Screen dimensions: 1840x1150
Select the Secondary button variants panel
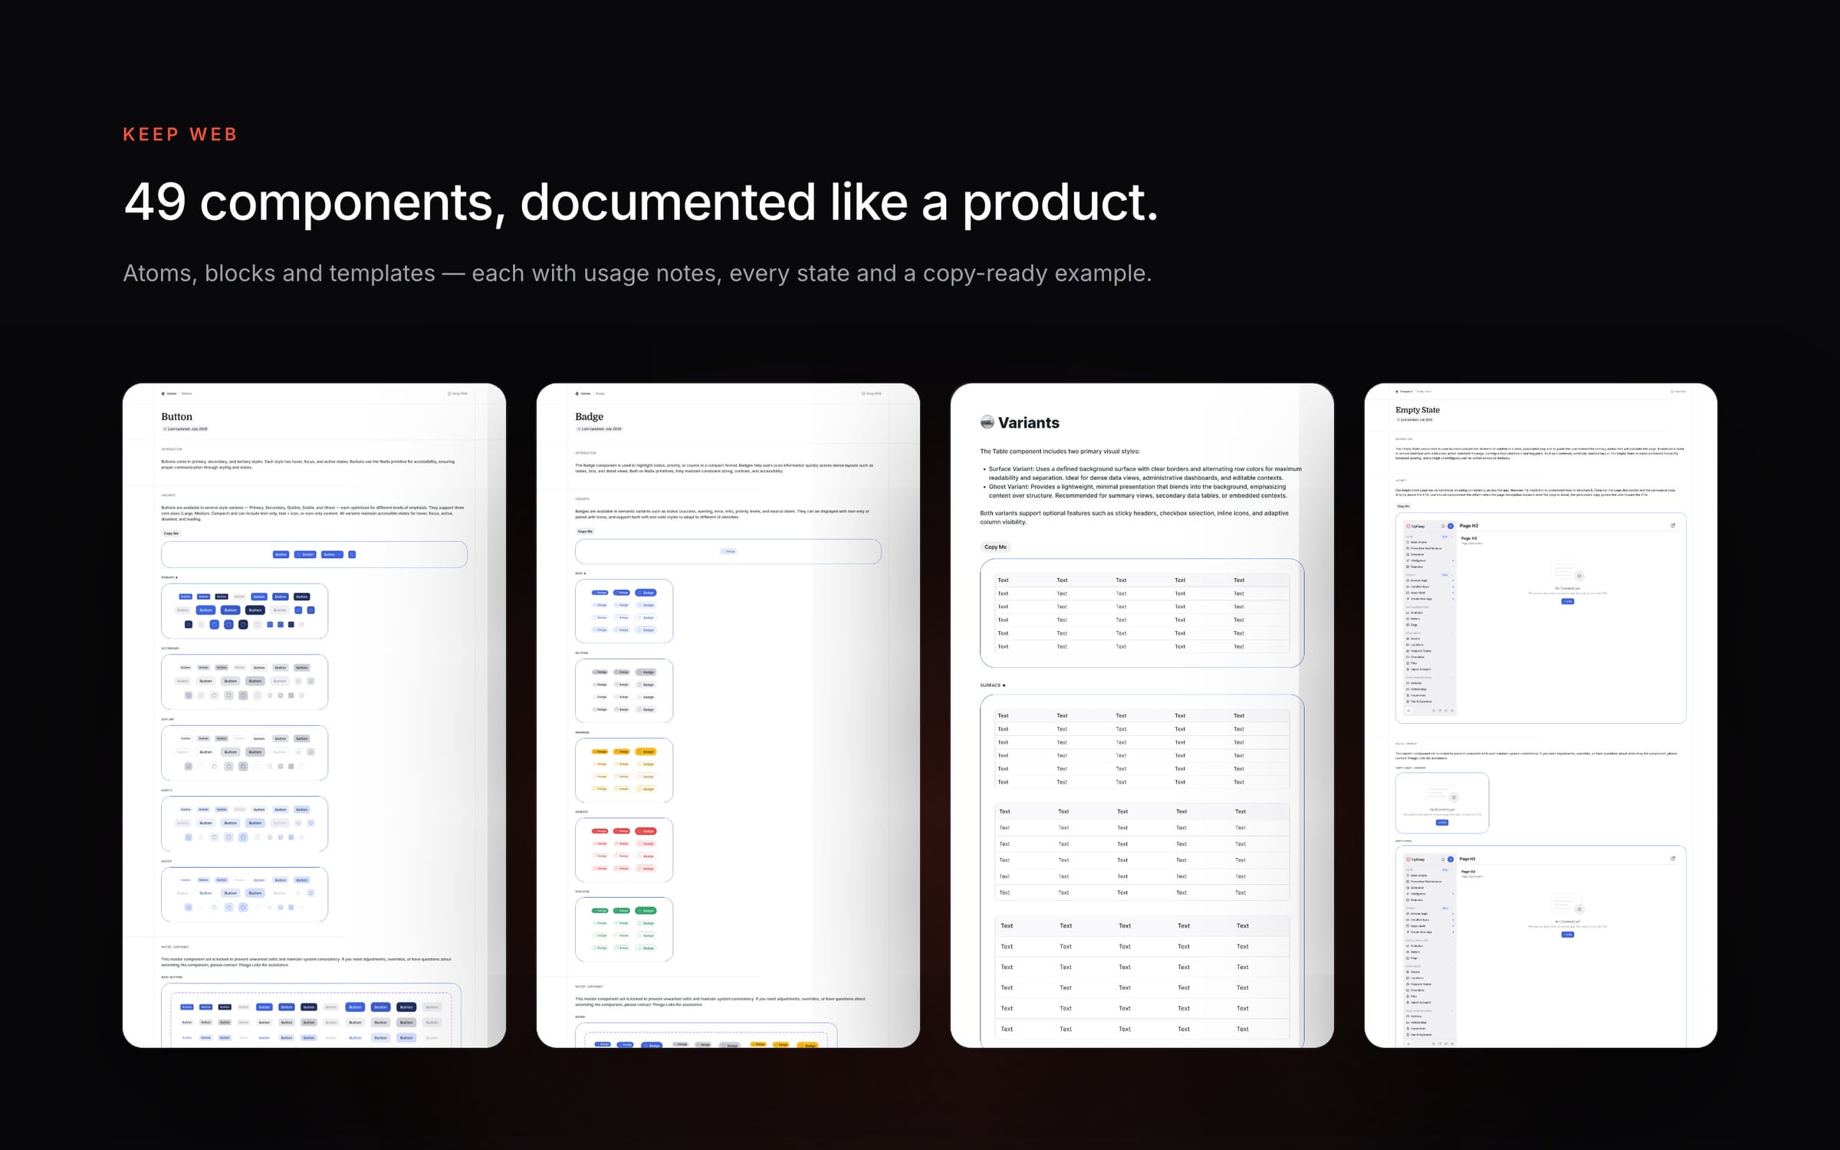click(245, 682)
